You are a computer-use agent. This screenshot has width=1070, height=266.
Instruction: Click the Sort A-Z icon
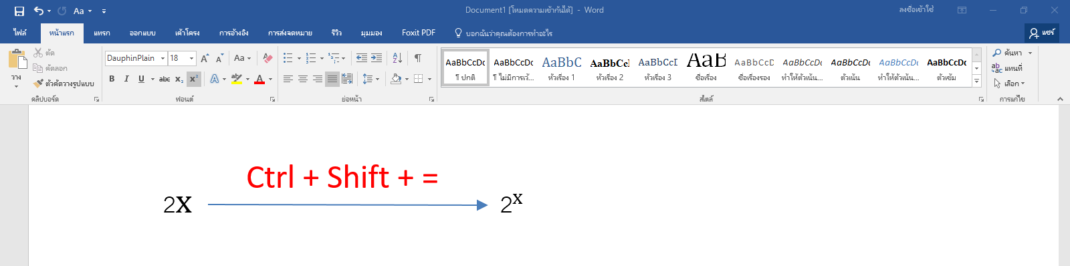click(397, 58)
